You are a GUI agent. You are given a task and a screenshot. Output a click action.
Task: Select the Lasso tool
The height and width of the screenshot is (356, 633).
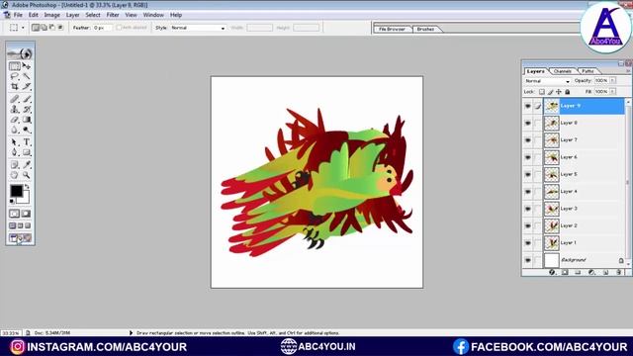click(15, 76)
